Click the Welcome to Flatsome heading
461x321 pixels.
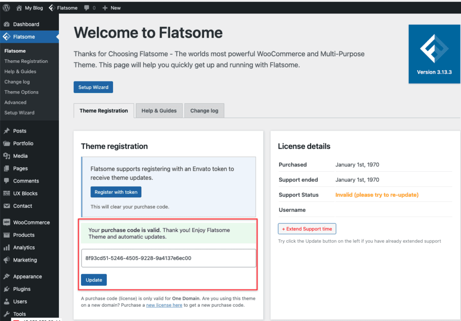point(148,33)
